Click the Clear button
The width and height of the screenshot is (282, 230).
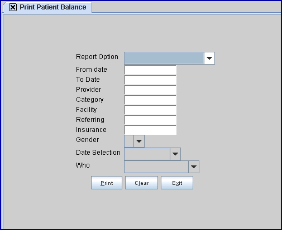[141, 183]
